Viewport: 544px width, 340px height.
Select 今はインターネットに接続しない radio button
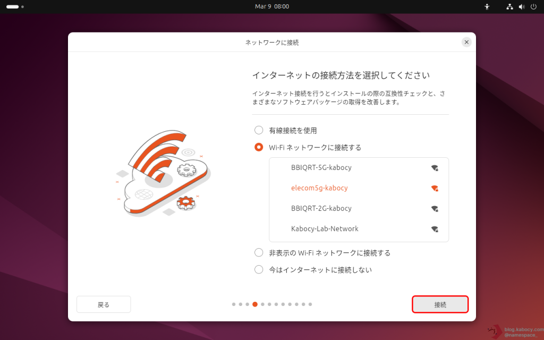(259, 269)
